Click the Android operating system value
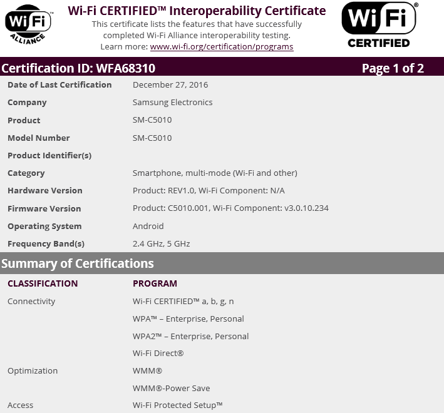 click(x=148, y=227)
